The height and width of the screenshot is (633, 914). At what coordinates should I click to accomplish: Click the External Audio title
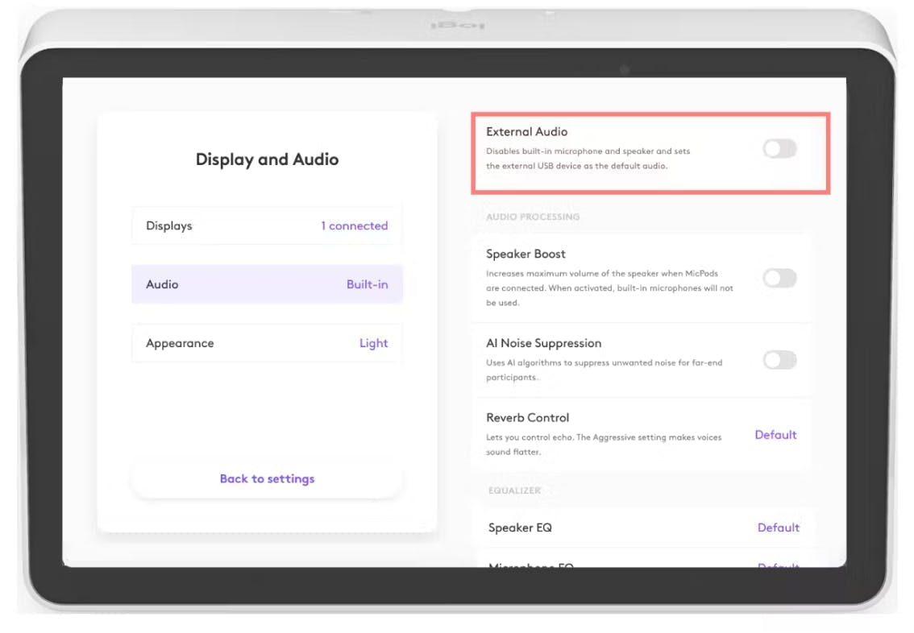(527, 131)
